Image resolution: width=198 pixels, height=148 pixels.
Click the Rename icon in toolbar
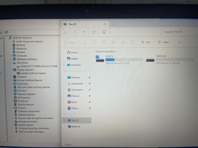pyautogui.click(x=114, y=42)
